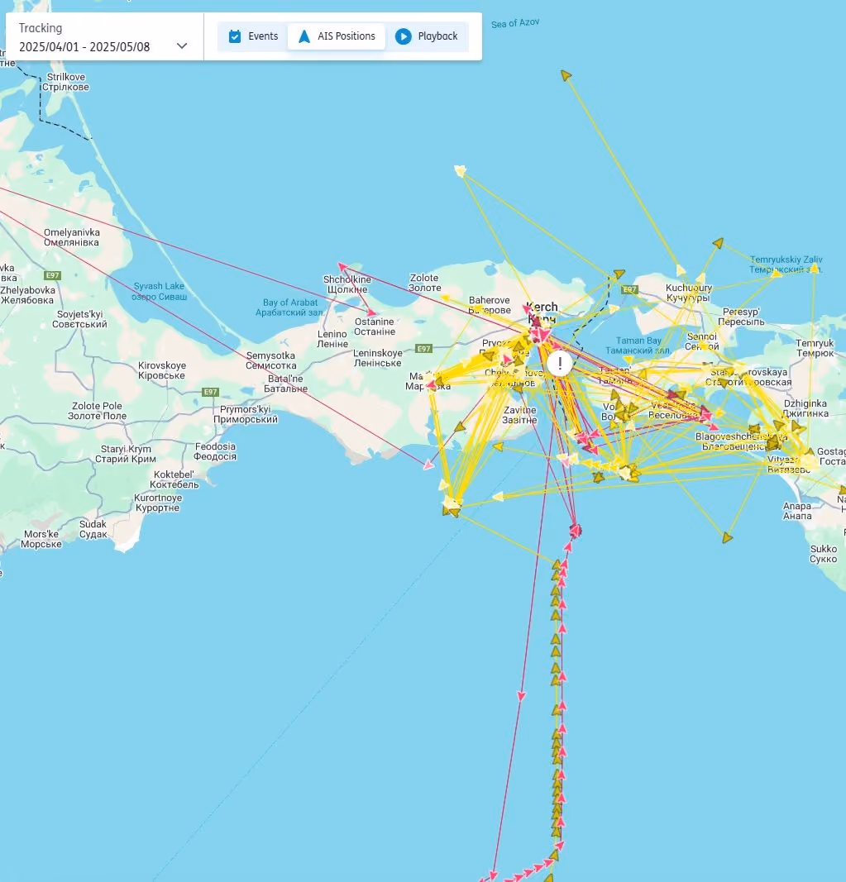
Task: Click the chevron next to the tracking dates
Action: pos(182,46)
